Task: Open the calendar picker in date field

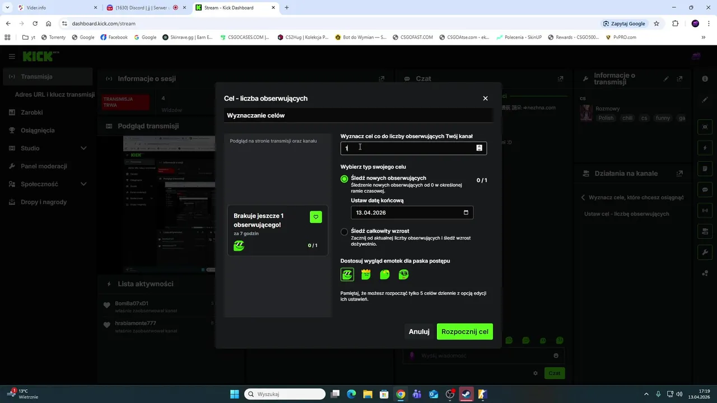Action: (x=465, y=213)
